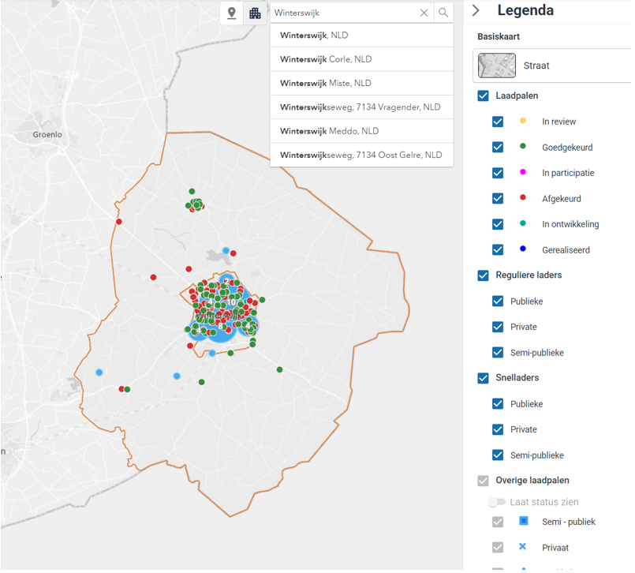
Task: Click the magnifying glass search icon
Action: [x=443, y=13]
